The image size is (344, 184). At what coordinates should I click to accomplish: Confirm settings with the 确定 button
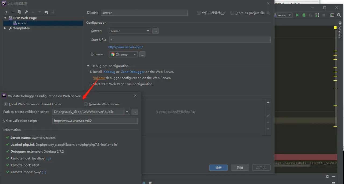tap(218, 167)
